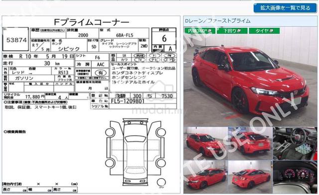Click the spare tire circle under diagram
Screen dimensions: 319x195
click(x=161, y=183)
